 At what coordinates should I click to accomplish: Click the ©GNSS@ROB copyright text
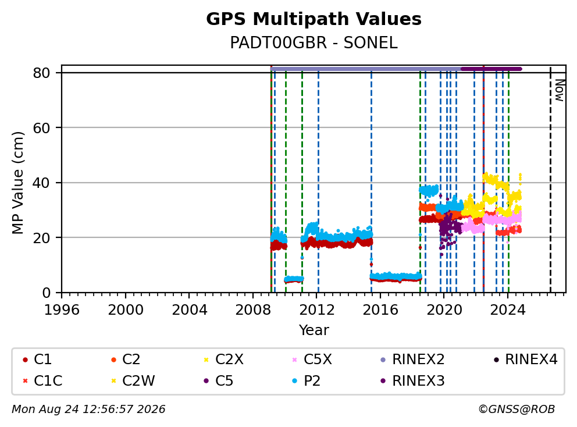coord(517,409)
